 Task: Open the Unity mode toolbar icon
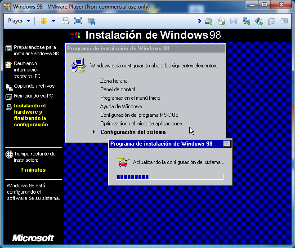92,21
